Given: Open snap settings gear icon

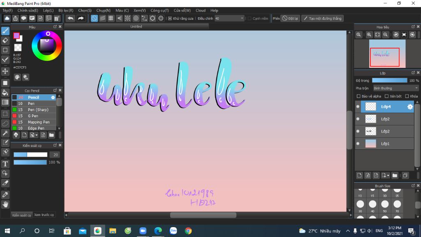Looking at the screenshot, I should pyautogui.click(x=161, y=18).
